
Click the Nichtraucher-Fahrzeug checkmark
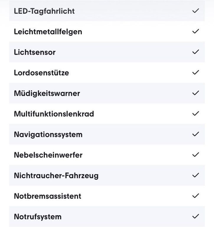pyautogui.click(x=195, y=175)
